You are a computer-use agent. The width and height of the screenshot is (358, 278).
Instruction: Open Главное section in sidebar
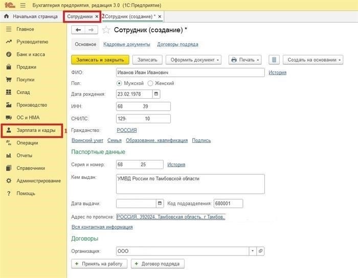tap(34, 29)
